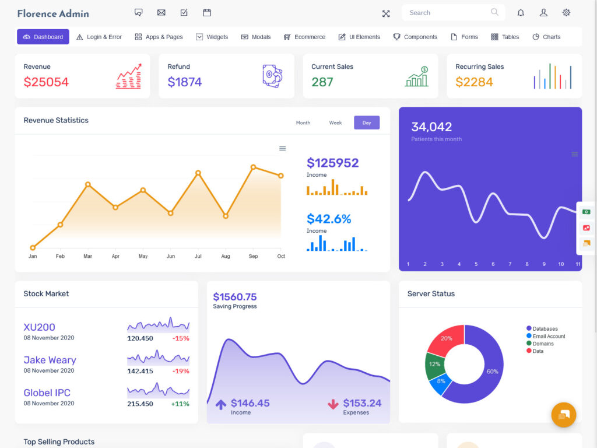Open the tasks checklist icon
The width and height of the screenshot is (597, 448).
[x=184, y=13]
